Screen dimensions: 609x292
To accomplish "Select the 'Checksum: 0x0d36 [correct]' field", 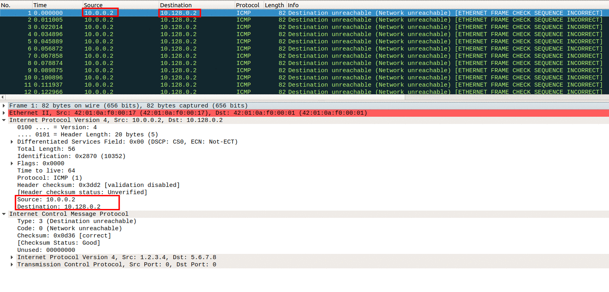I will click(x=64, y=236).
